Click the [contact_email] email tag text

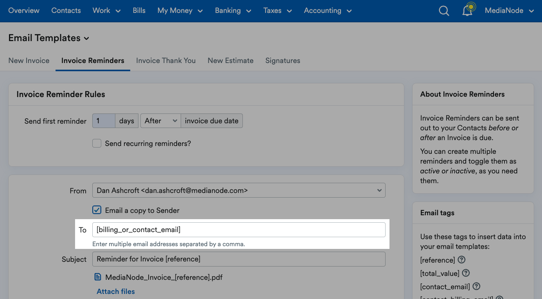(x=445, y=287)
